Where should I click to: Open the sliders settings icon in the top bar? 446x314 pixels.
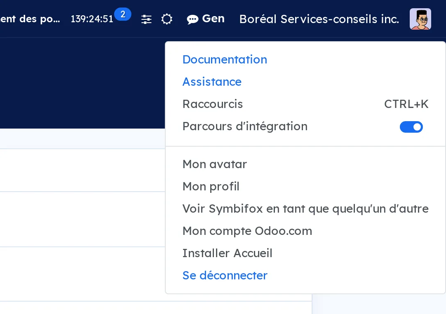coord(146,19)
